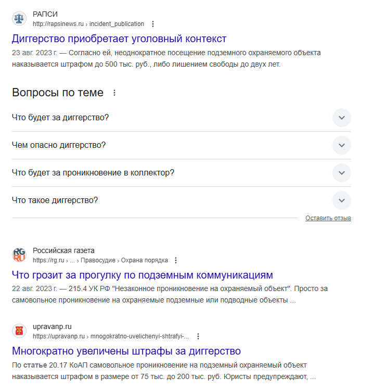Open link Что грозит за прогулку по подземным коммуникациям

click(x=142, y=275)
